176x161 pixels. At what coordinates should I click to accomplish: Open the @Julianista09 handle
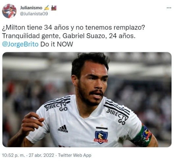[34, 14]
